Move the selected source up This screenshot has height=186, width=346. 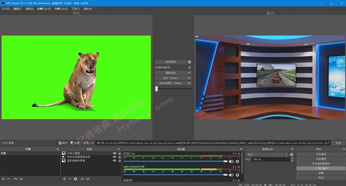pos(82,179)
